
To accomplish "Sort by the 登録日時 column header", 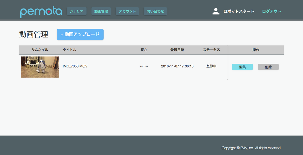I will [177, 50].
